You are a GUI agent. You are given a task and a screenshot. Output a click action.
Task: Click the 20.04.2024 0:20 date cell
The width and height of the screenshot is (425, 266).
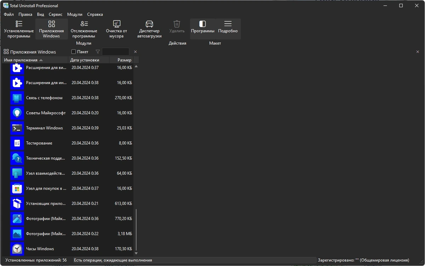click(x=85, y=113)
